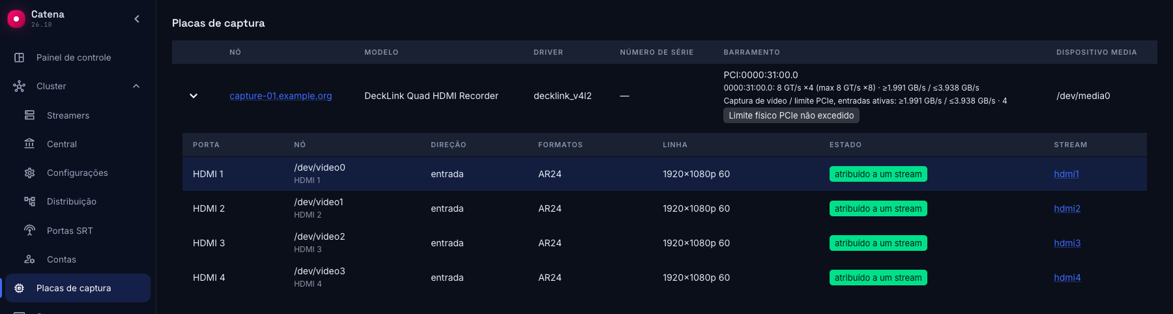Open the hdmi1 stream link
This screenshot has height=314, width=1173.
click(x=1067, y=174)
